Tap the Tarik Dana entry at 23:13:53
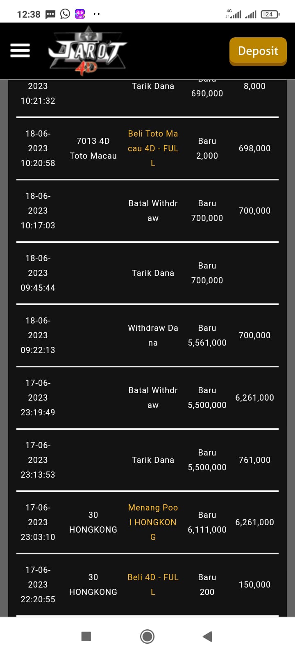The height and width of the screenshot is (656, 295). pos(153,460)
